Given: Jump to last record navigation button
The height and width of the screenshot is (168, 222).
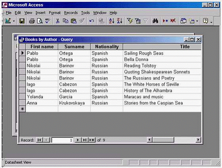Looking at the screenshot, I should (85, 140).
